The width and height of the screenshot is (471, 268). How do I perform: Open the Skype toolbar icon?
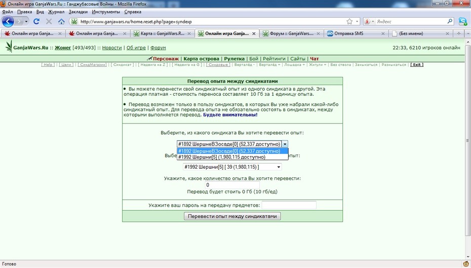[x=463, y=21]
